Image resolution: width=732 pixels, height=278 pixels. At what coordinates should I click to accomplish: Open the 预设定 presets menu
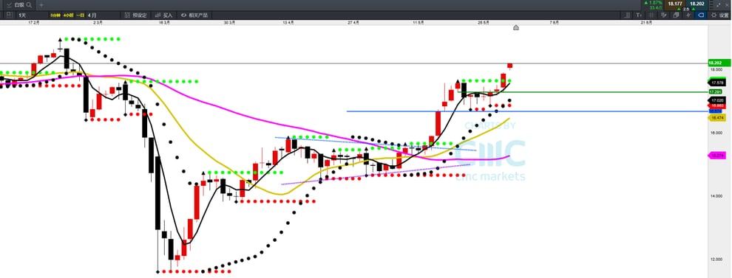(135, 15)
